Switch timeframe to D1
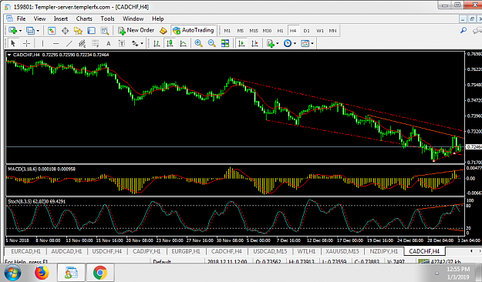Screen dimensions: 482x282 (306, 31)
